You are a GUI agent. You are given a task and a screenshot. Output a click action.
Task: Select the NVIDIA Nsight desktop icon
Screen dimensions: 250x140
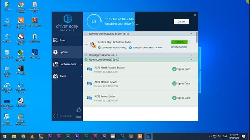[x=21, y=55]
